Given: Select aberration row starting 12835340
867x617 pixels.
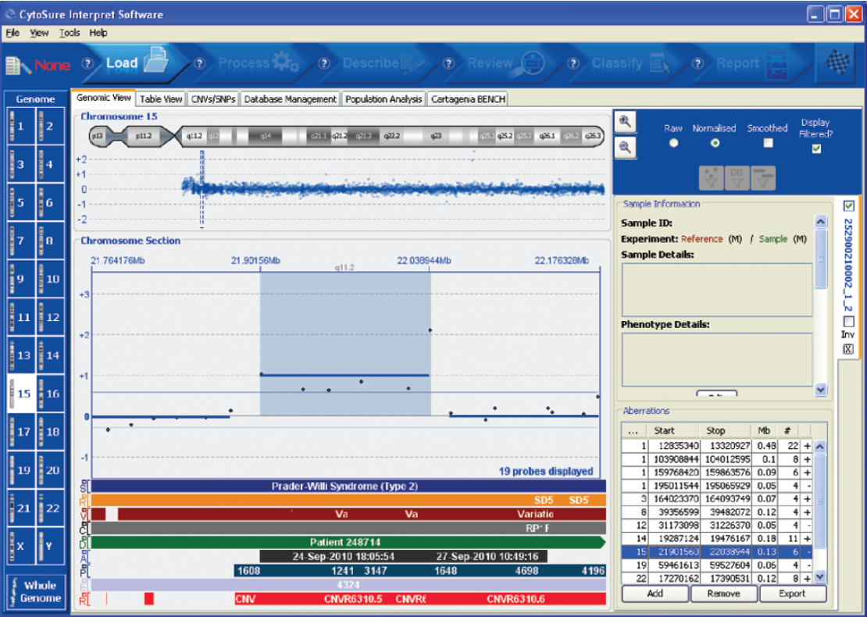Looking at the screenshot, I should 718,446.
